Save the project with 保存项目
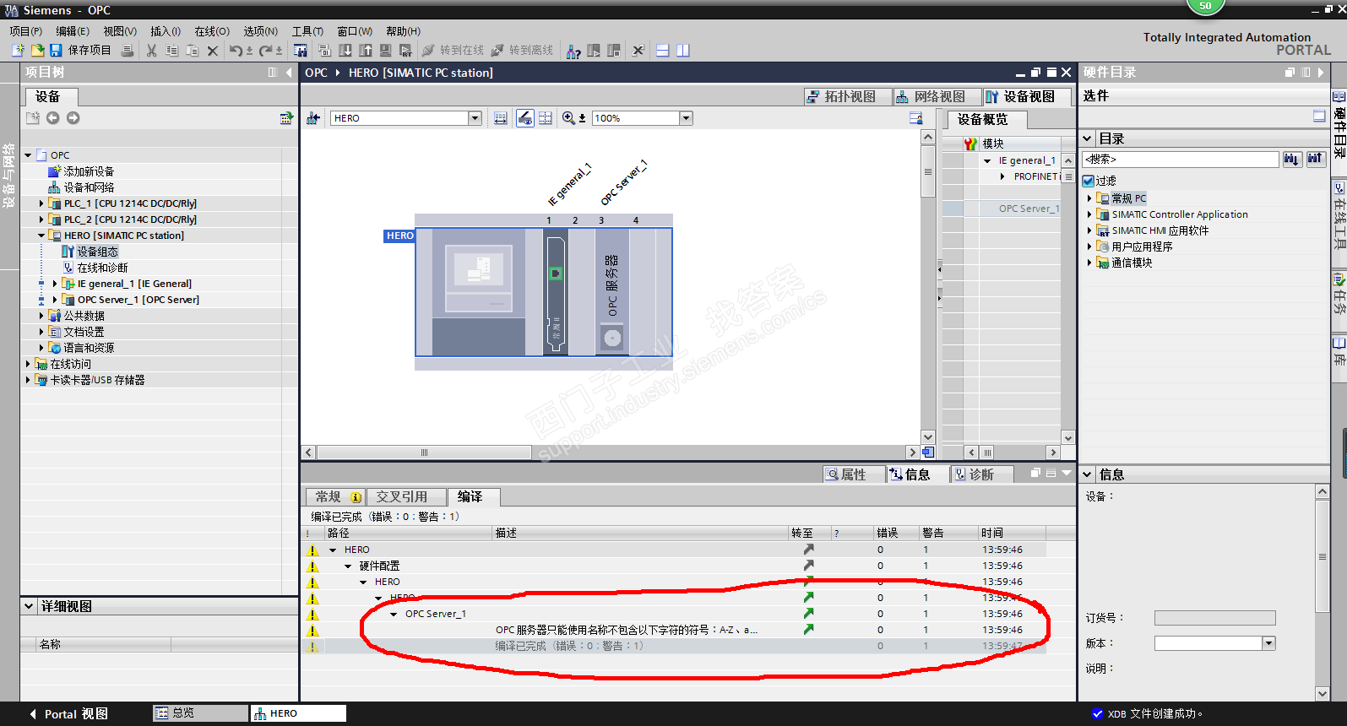Screen dimensions: 1347x726 80,51
